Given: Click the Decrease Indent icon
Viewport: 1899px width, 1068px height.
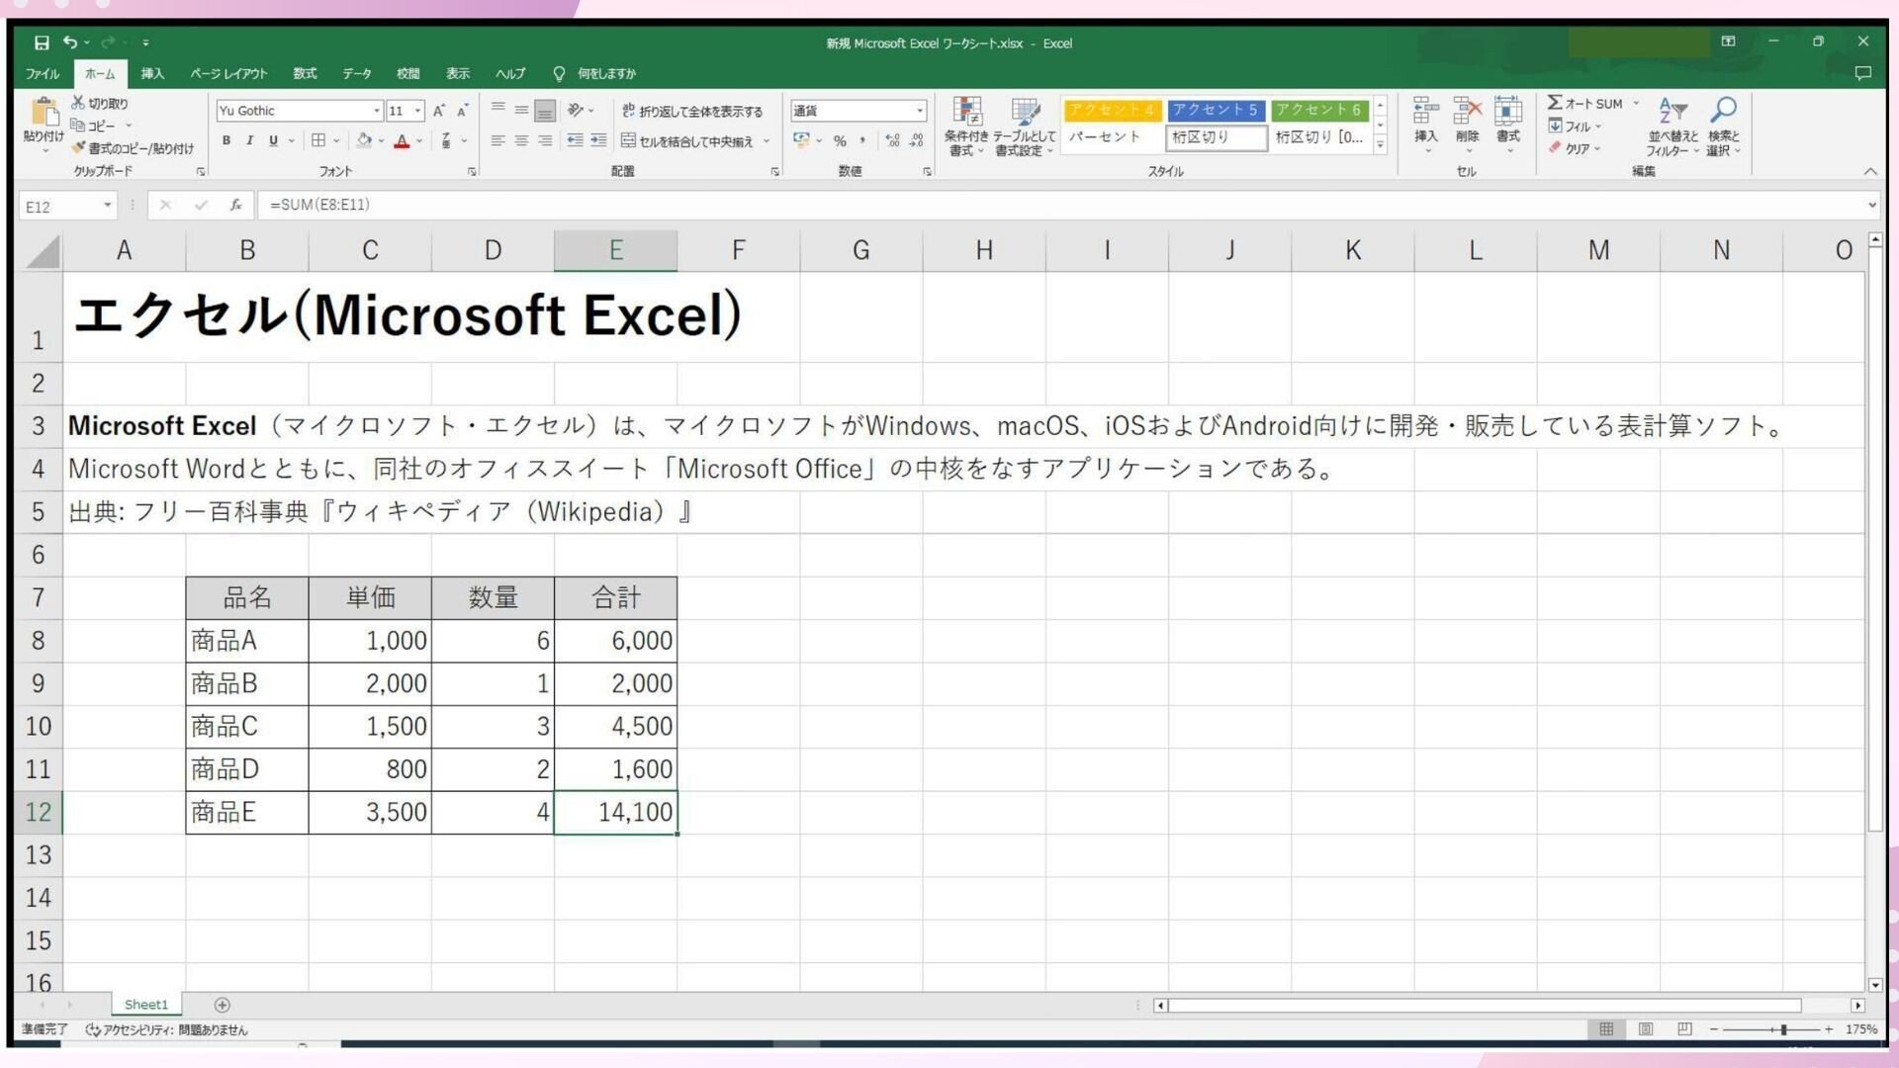Looking at the screenshot, I should click(575, 140).
